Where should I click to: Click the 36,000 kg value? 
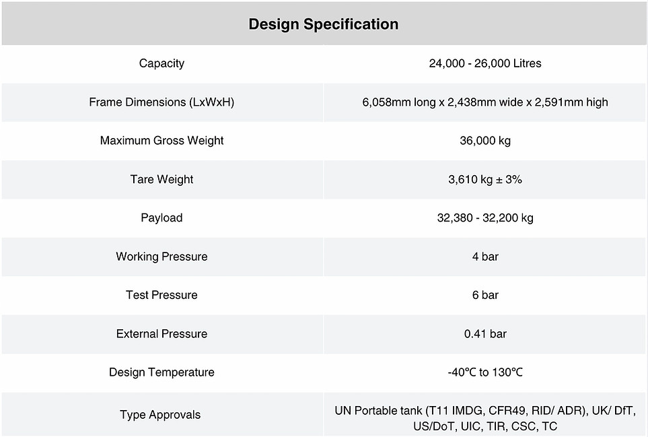click(x=485, y=141)
